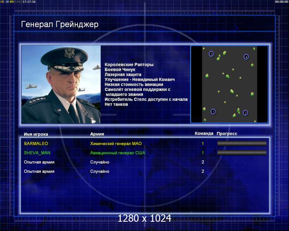The height and width of the screenshot is (231, 289).
Task: Click start position 4 marker on minimap
Action: point(246,57)
